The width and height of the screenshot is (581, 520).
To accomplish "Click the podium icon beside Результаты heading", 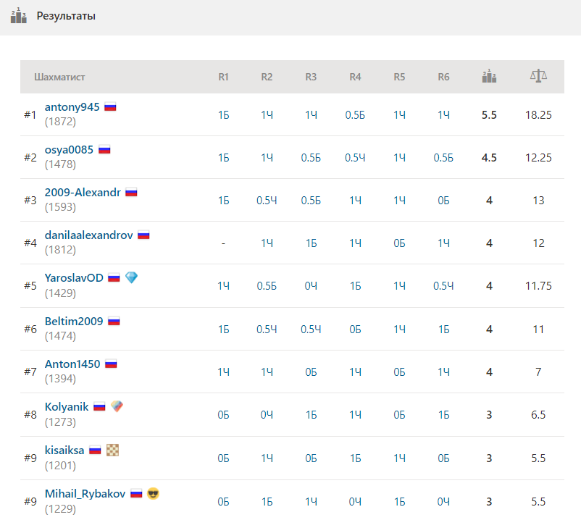I will click(x=19, y=15).
